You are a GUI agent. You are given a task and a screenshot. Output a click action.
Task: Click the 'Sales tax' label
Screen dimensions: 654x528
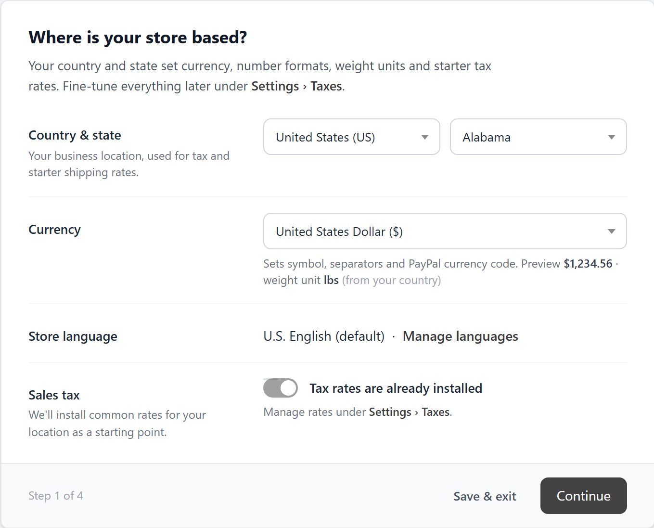coord(54,395)
